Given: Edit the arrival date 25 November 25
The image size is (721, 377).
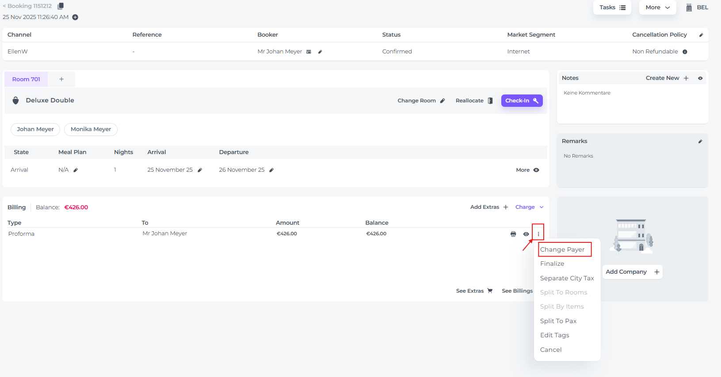Looking at the screenshot, I should tap(200, 170).
